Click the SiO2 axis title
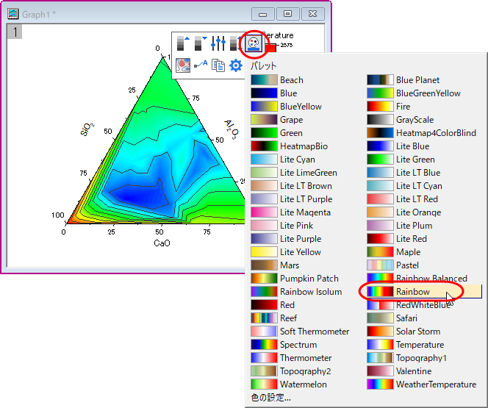Image resolution: width=488 pixels, height=408 pixels. 87,129
